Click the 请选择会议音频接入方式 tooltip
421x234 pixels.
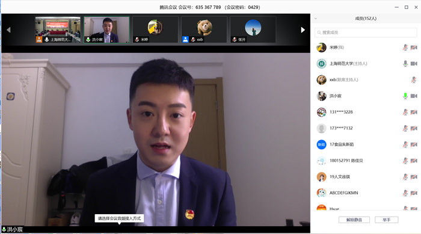[119, 218]
